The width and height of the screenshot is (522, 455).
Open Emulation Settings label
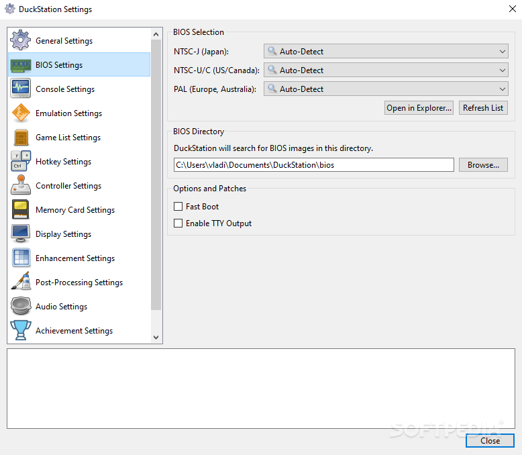pos(68,113)
